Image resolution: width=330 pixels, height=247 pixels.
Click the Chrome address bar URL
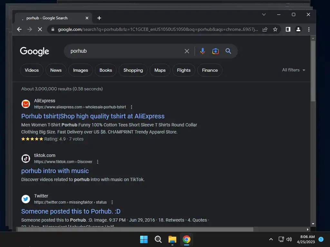158,29
